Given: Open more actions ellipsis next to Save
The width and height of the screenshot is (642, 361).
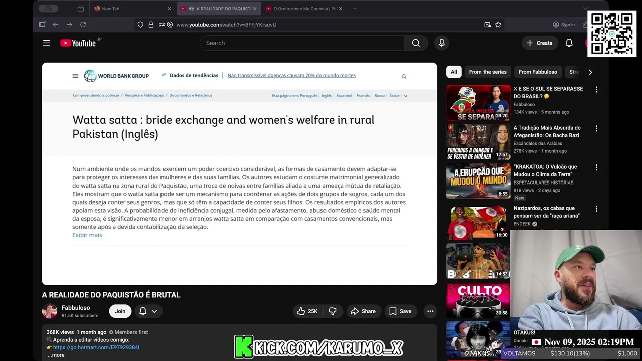Looking at the screenshot, I should point(430,311).
